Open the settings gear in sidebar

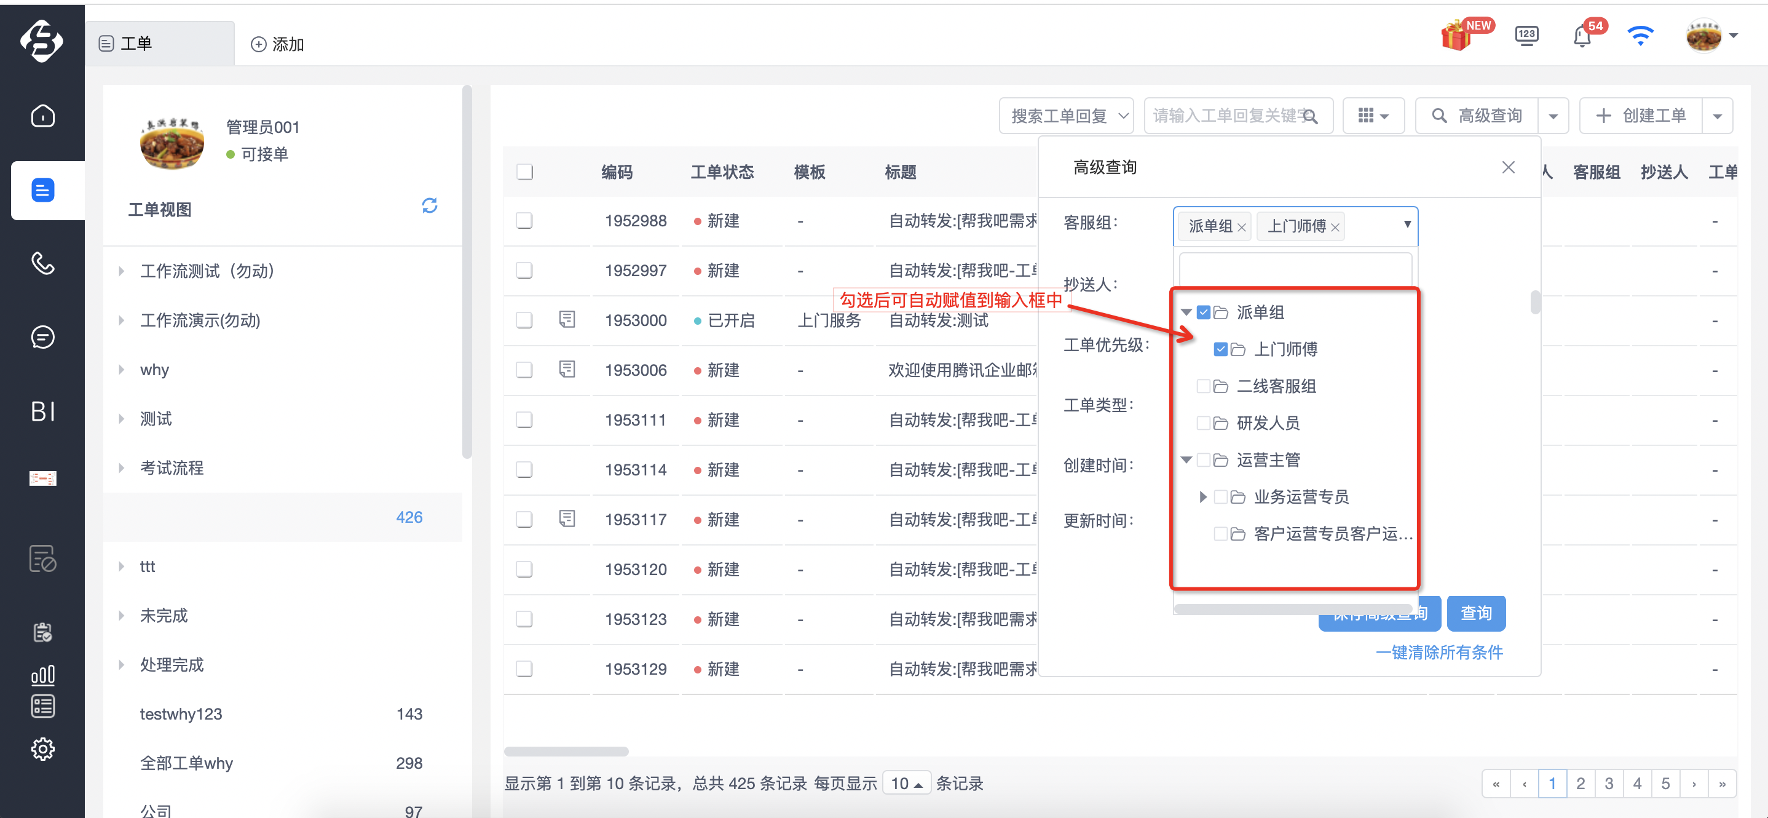(x=42, y=749)
